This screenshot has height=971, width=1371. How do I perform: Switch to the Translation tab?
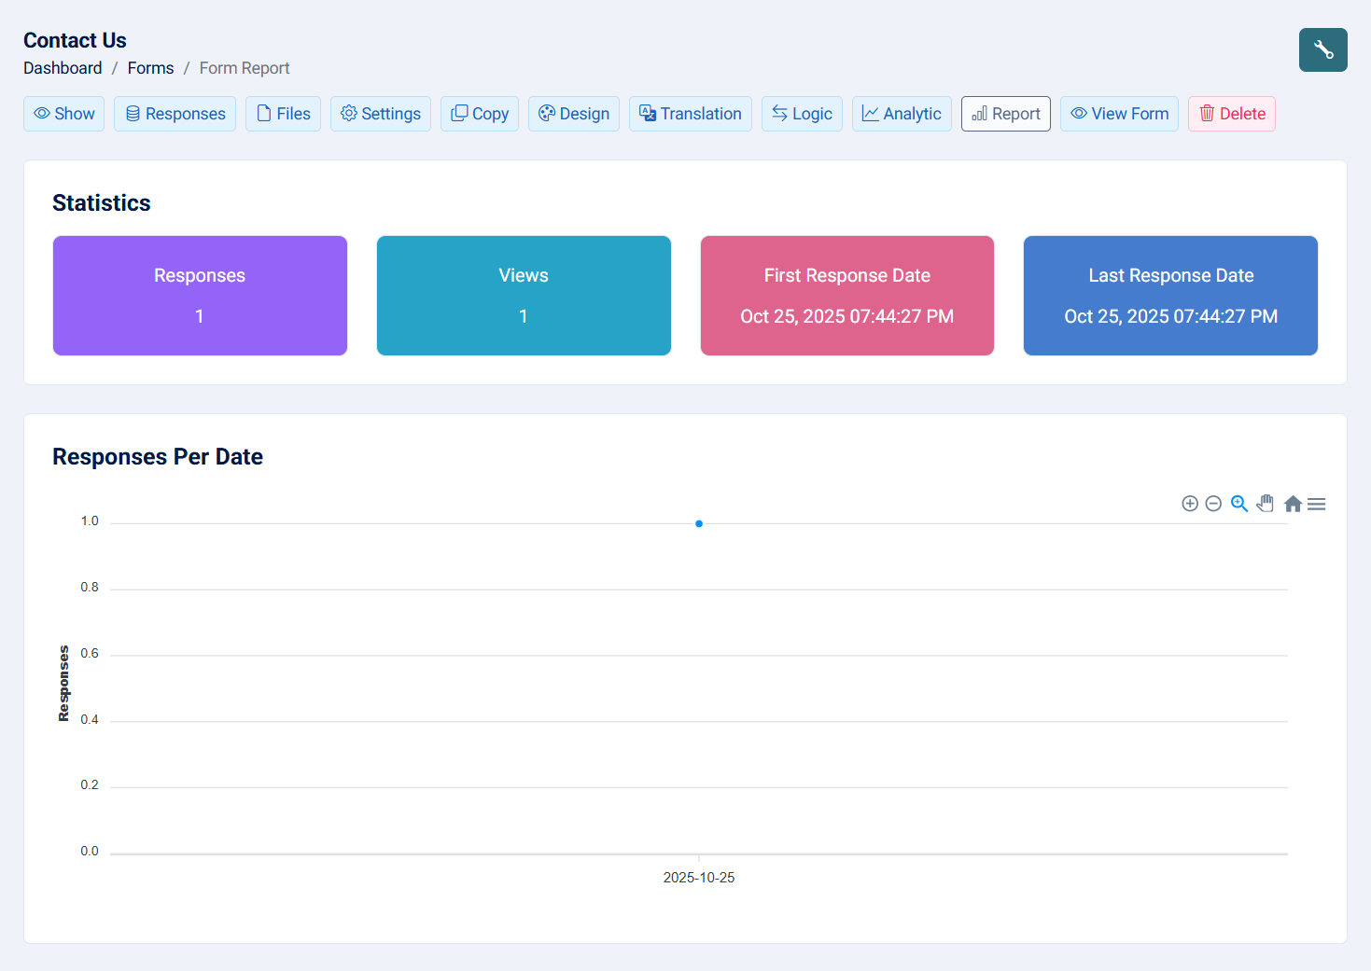[x=690, y=114]
